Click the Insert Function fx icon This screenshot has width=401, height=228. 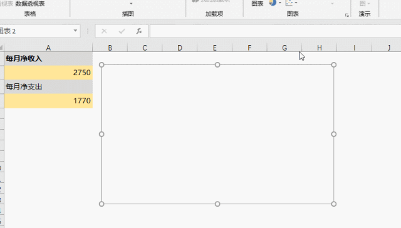(x=139, y=31)
